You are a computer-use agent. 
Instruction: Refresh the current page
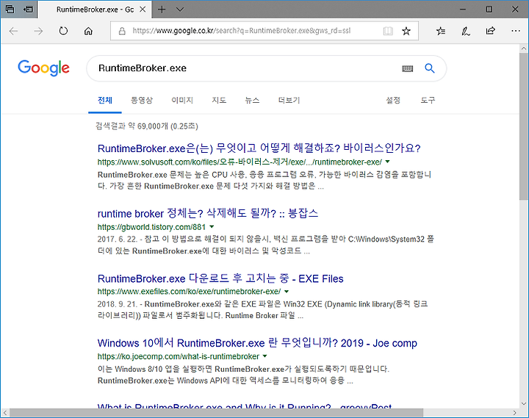63,31
